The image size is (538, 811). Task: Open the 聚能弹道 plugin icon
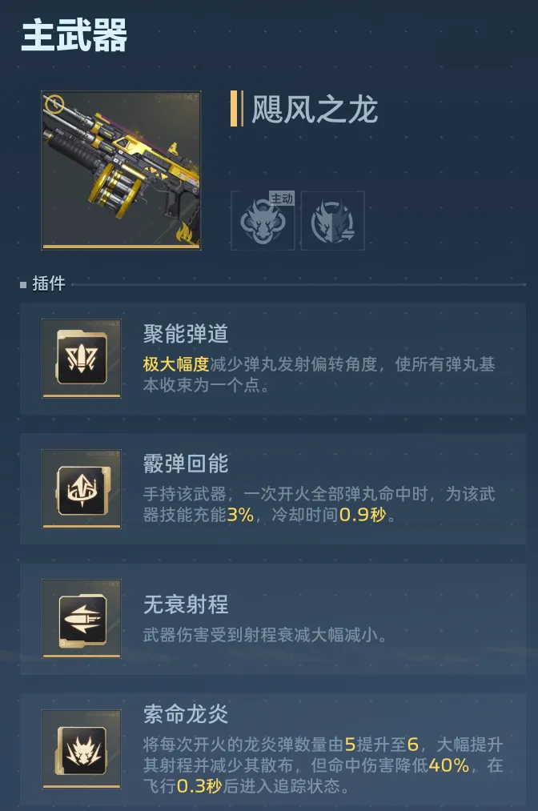pos(82,359)
